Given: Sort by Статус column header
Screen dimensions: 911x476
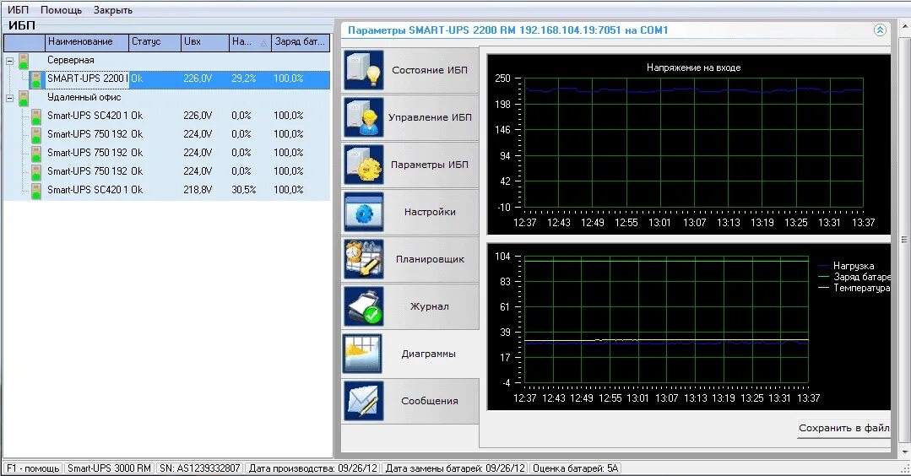Looking at the screenshot, I should click(155, 42).
